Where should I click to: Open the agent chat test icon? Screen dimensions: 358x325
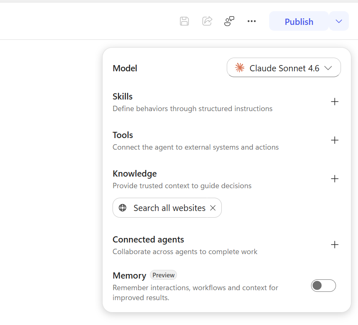(x=229, y=21)
